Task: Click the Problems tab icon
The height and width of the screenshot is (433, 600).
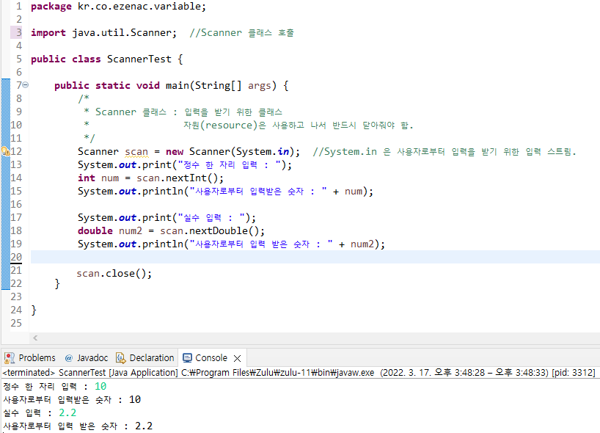Action: pyautogui.click(x=10, y=358)
